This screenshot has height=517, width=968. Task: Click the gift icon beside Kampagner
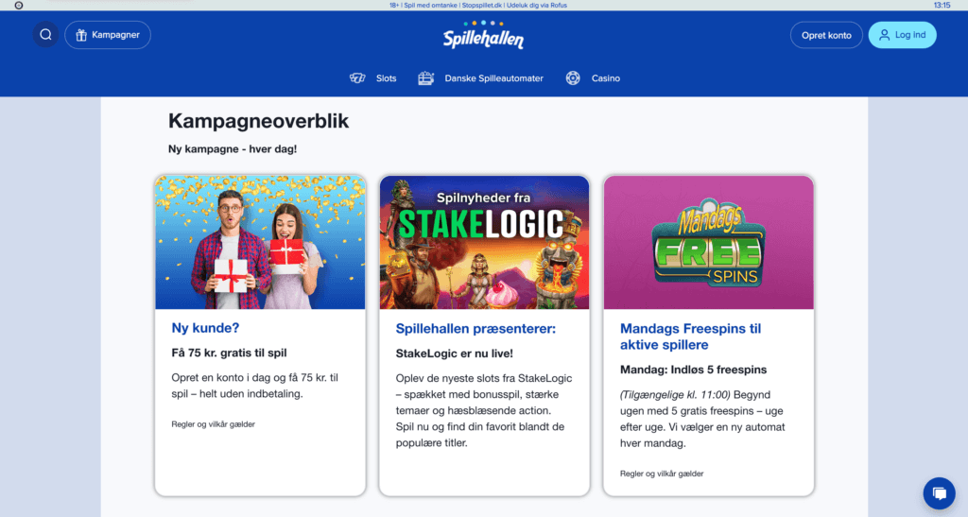pos(81,35)
